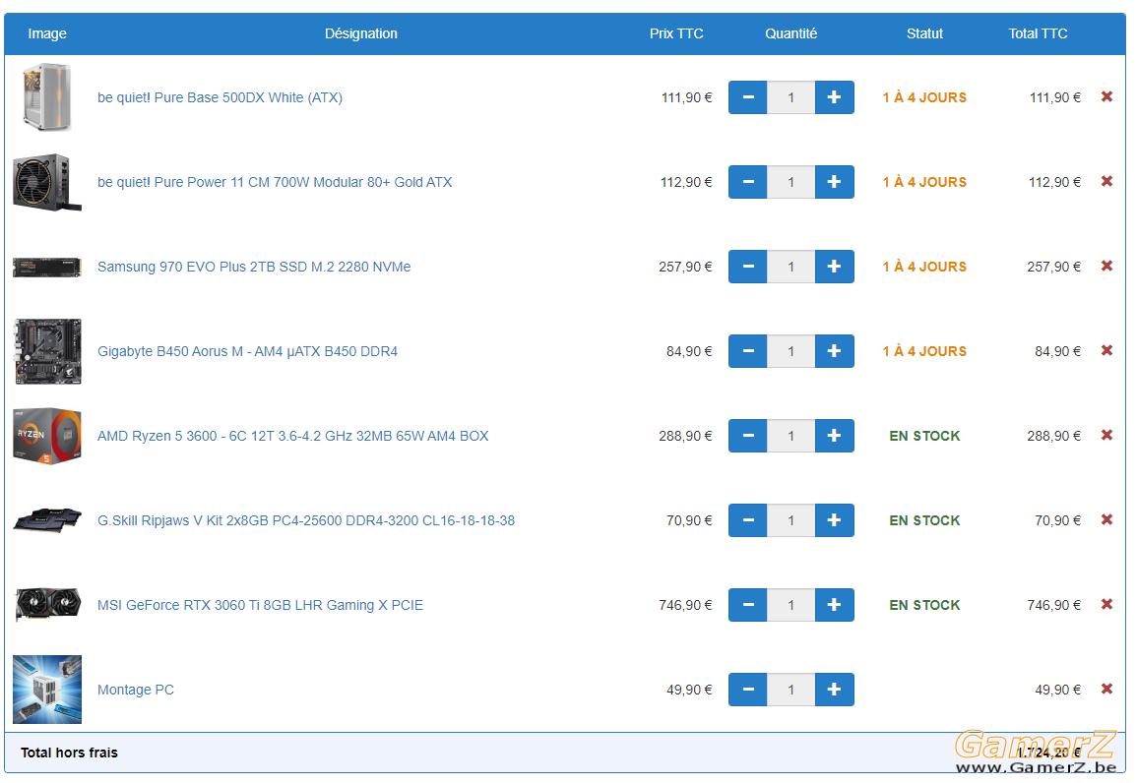Remove G.Skill Ripjaws V kit from cart
This screenshot has height=783, width=1137.
[x=1106, y=519]
